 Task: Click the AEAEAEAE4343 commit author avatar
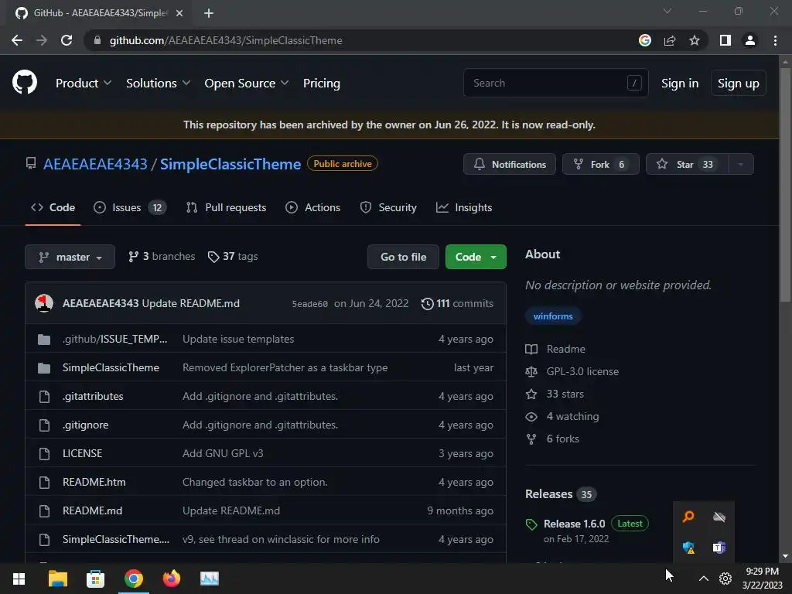click(44, 303)
